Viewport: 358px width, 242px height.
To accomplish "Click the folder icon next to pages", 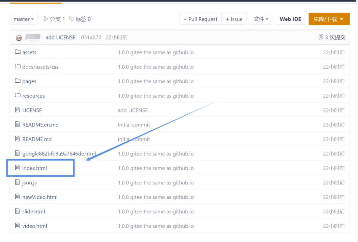I will (x=18, y=81).
